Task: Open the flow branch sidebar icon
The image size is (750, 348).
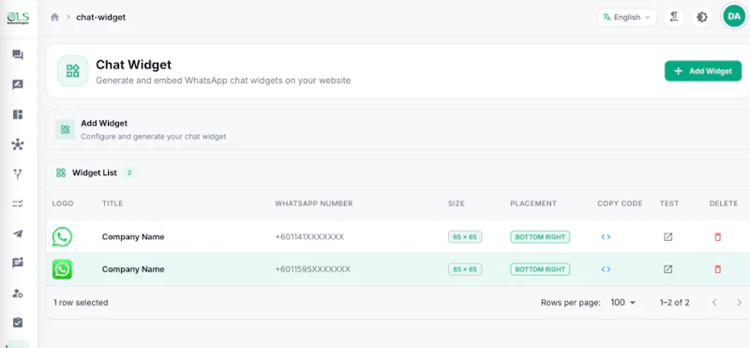Action: [18, 174]
